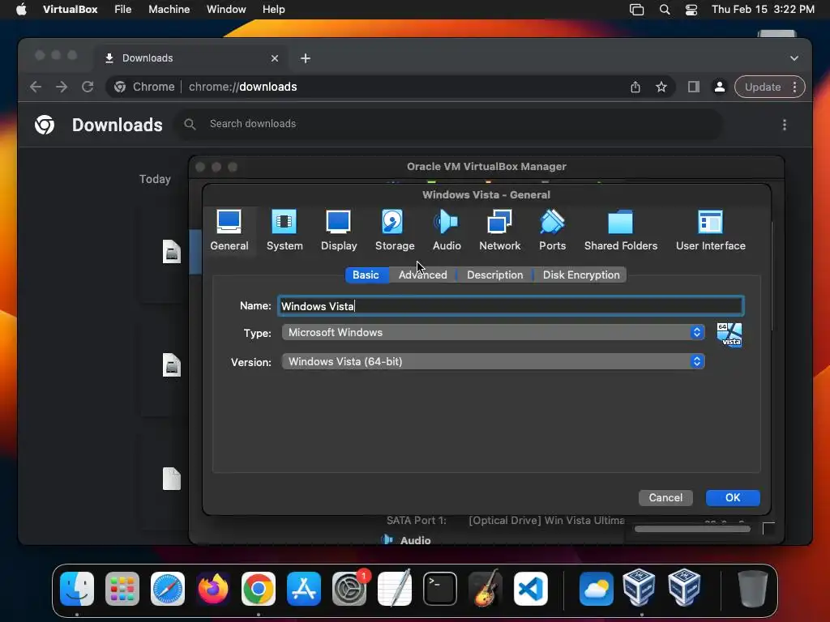Screen dimensions: 830x622
Task: Click the Spotlight search icon in menu bar
Action: 665,10
